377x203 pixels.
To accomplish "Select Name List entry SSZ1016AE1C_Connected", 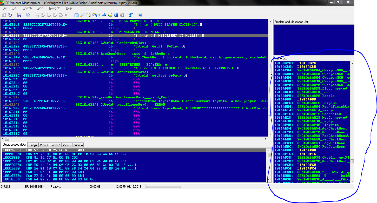I will [312, 114].
